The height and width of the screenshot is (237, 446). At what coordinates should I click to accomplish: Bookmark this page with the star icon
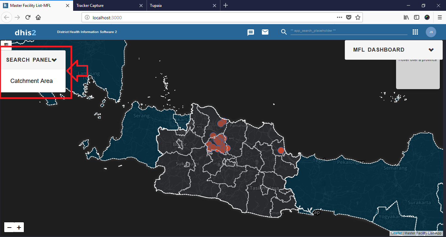coord(358,18)
